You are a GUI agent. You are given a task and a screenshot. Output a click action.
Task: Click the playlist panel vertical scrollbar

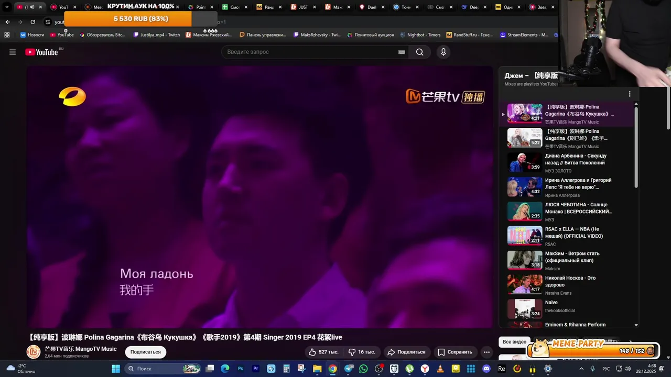point(636,147)
